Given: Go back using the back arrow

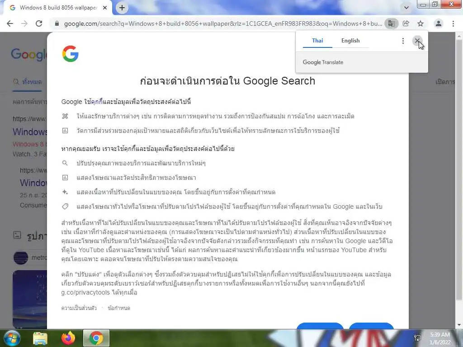Looking at the screenshot, I should (10, 23).
